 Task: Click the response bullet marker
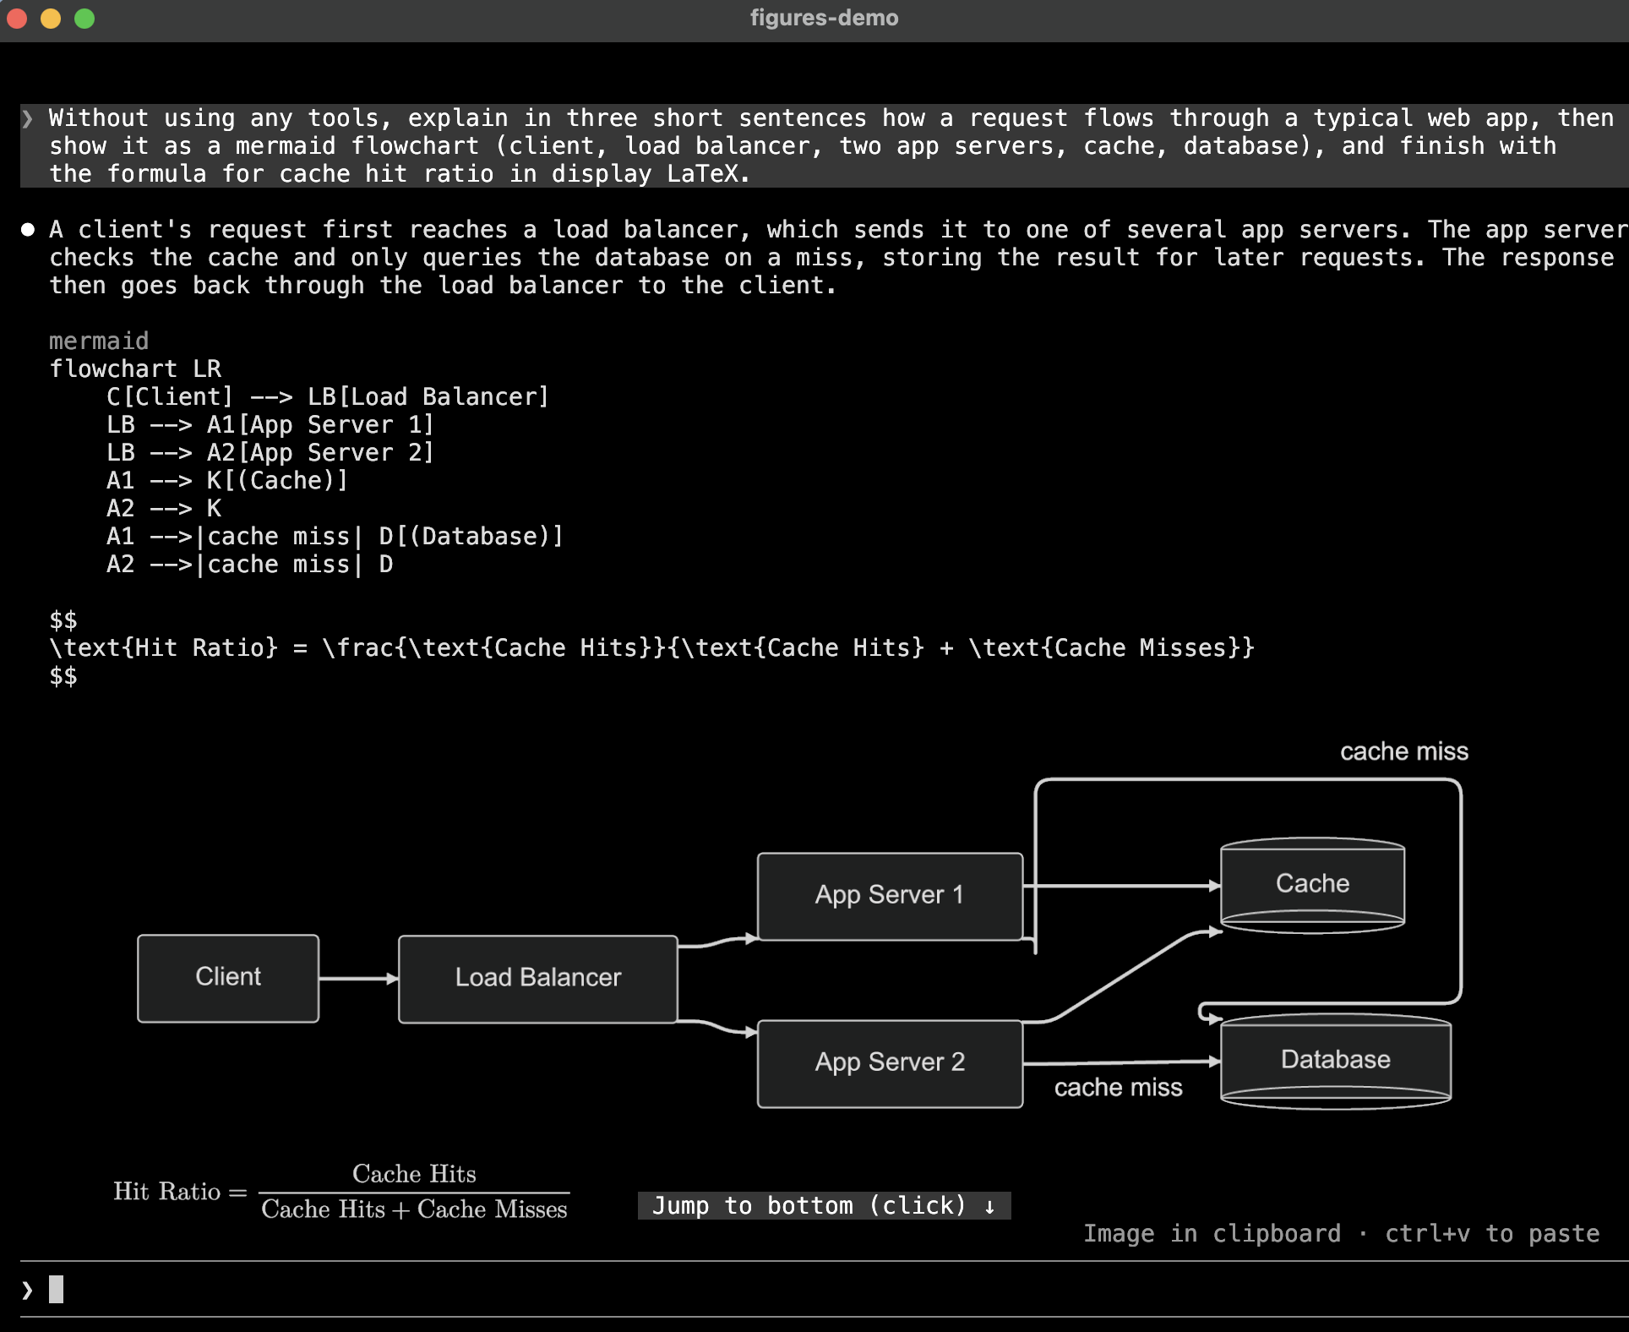click(28, 229)
